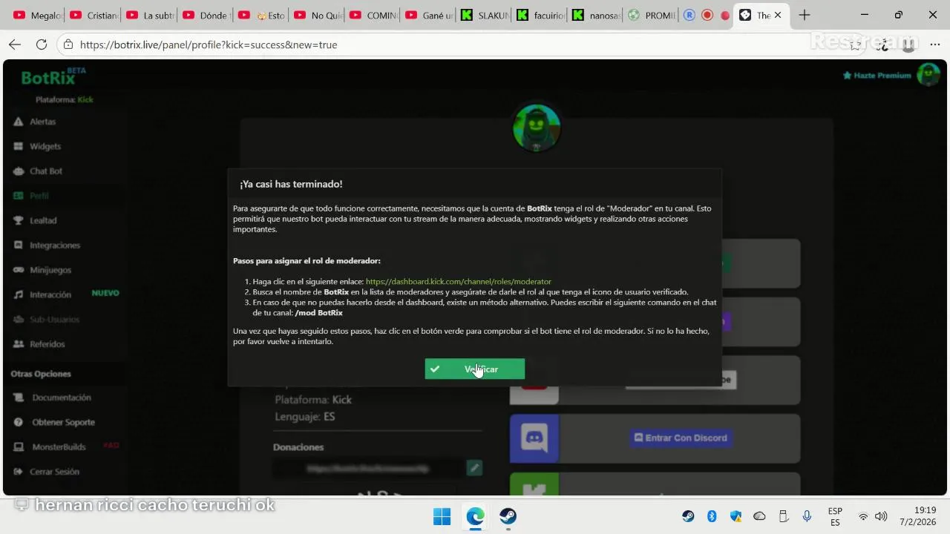Click Cerrar Sesión to log out

[x=54, y=472]
